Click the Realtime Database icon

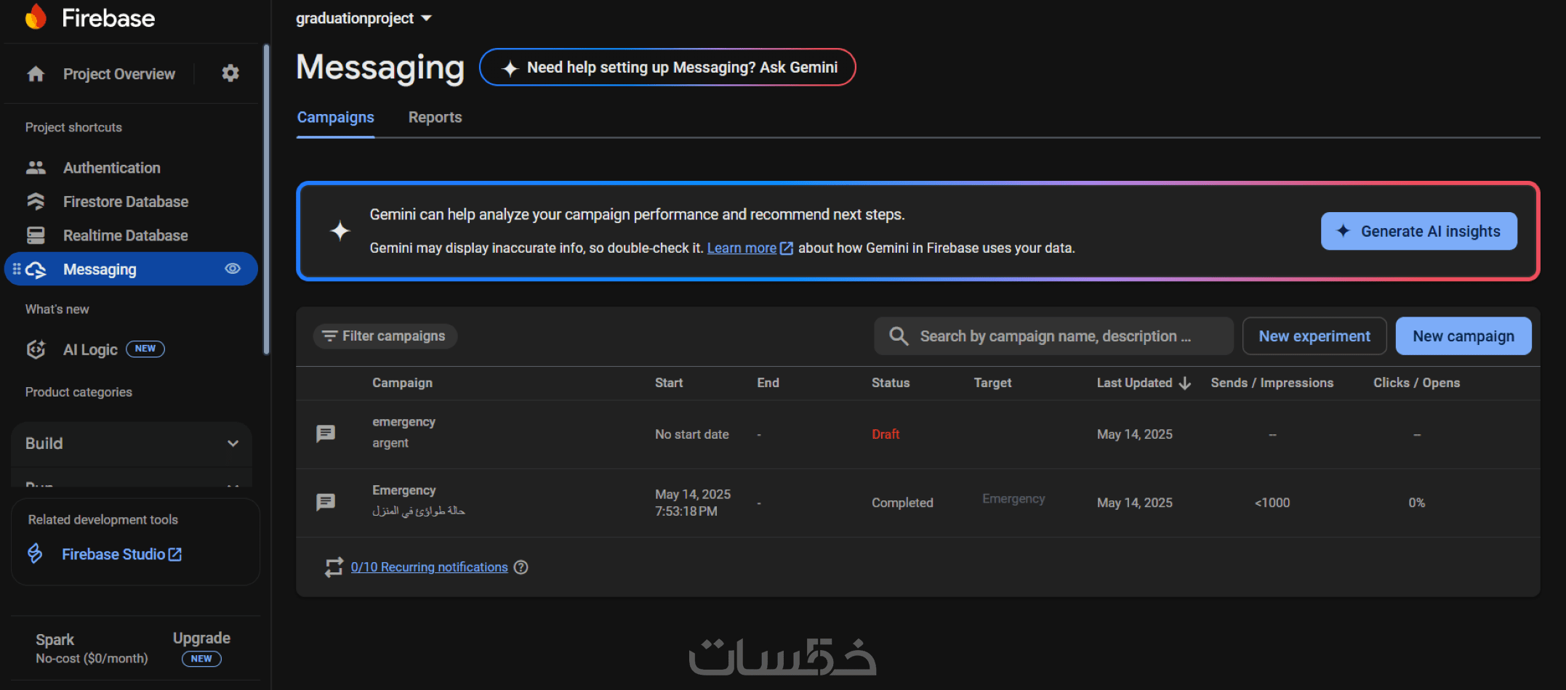tap(36, 235)
